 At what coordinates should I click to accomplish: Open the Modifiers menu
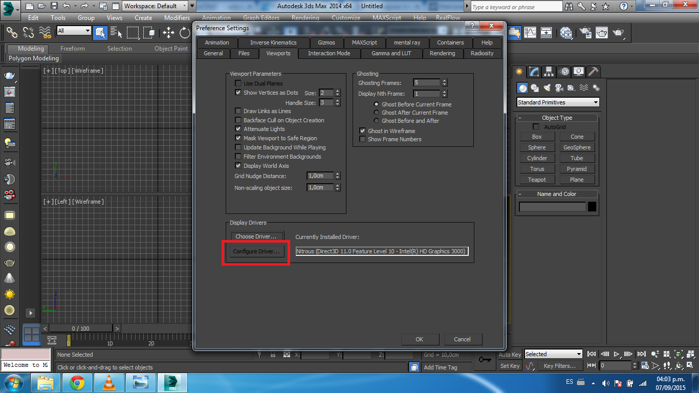click(177, 18)
